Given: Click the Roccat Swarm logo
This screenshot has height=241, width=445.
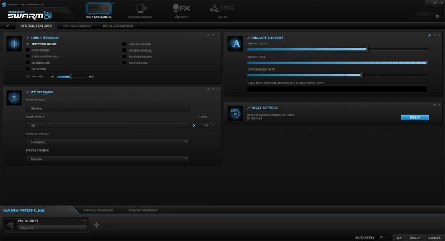Looking at the screenshot, I should point(29,15).
